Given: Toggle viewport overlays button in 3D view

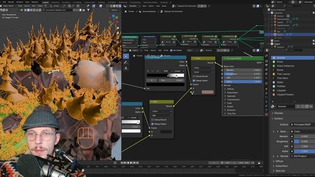Looking at the screenshot, I should [x=101, y=6].
